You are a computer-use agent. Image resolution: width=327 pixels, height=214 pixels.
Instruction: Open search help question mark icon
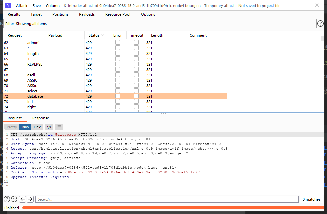(x=7, y=199)
